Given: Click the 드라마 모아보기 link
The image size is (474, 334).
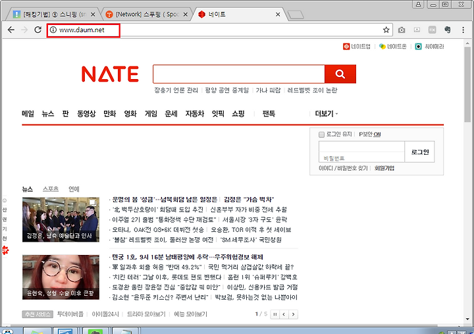Looking at the screenshot, I should pyautogui.click(x=146, y=314).
